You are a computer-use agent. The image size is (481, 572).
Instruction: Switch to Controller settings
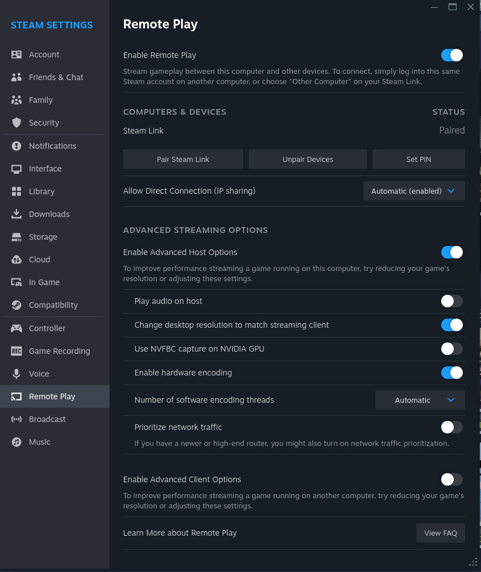click(55, 328)
